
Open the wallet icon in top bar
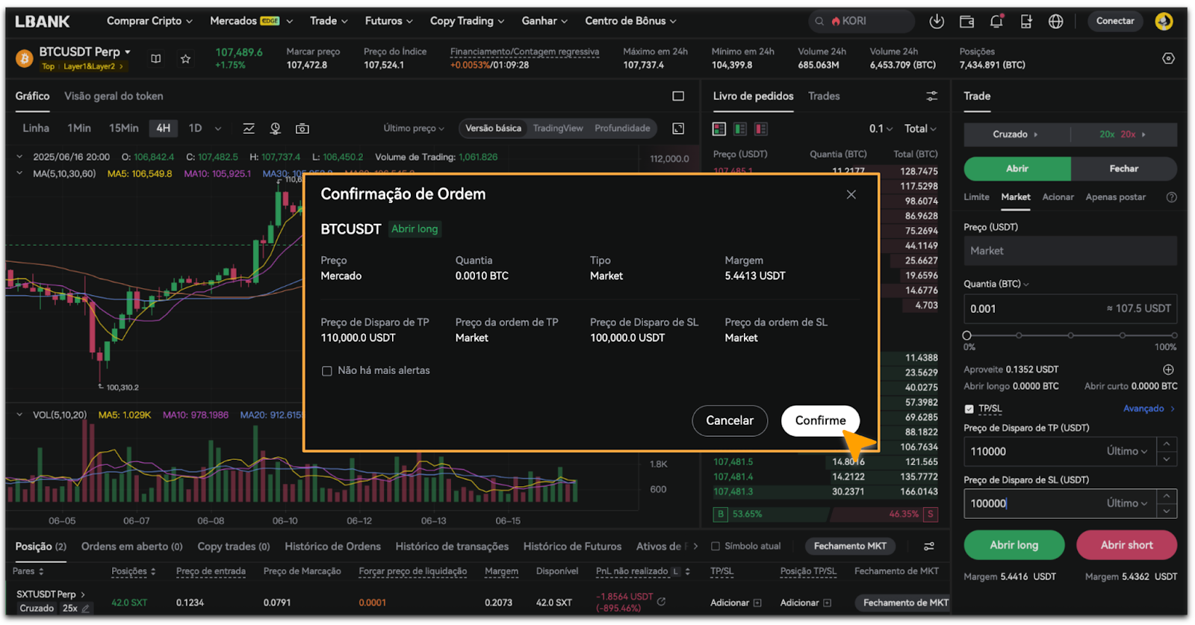(x=966, y=22)
